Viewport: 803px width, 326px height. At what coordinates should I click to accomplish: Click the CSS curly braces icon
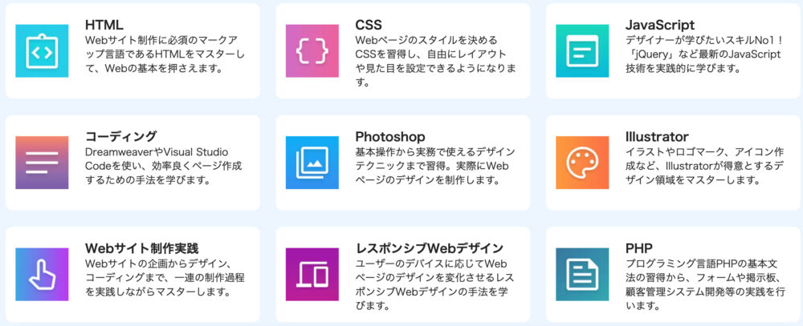312,50
